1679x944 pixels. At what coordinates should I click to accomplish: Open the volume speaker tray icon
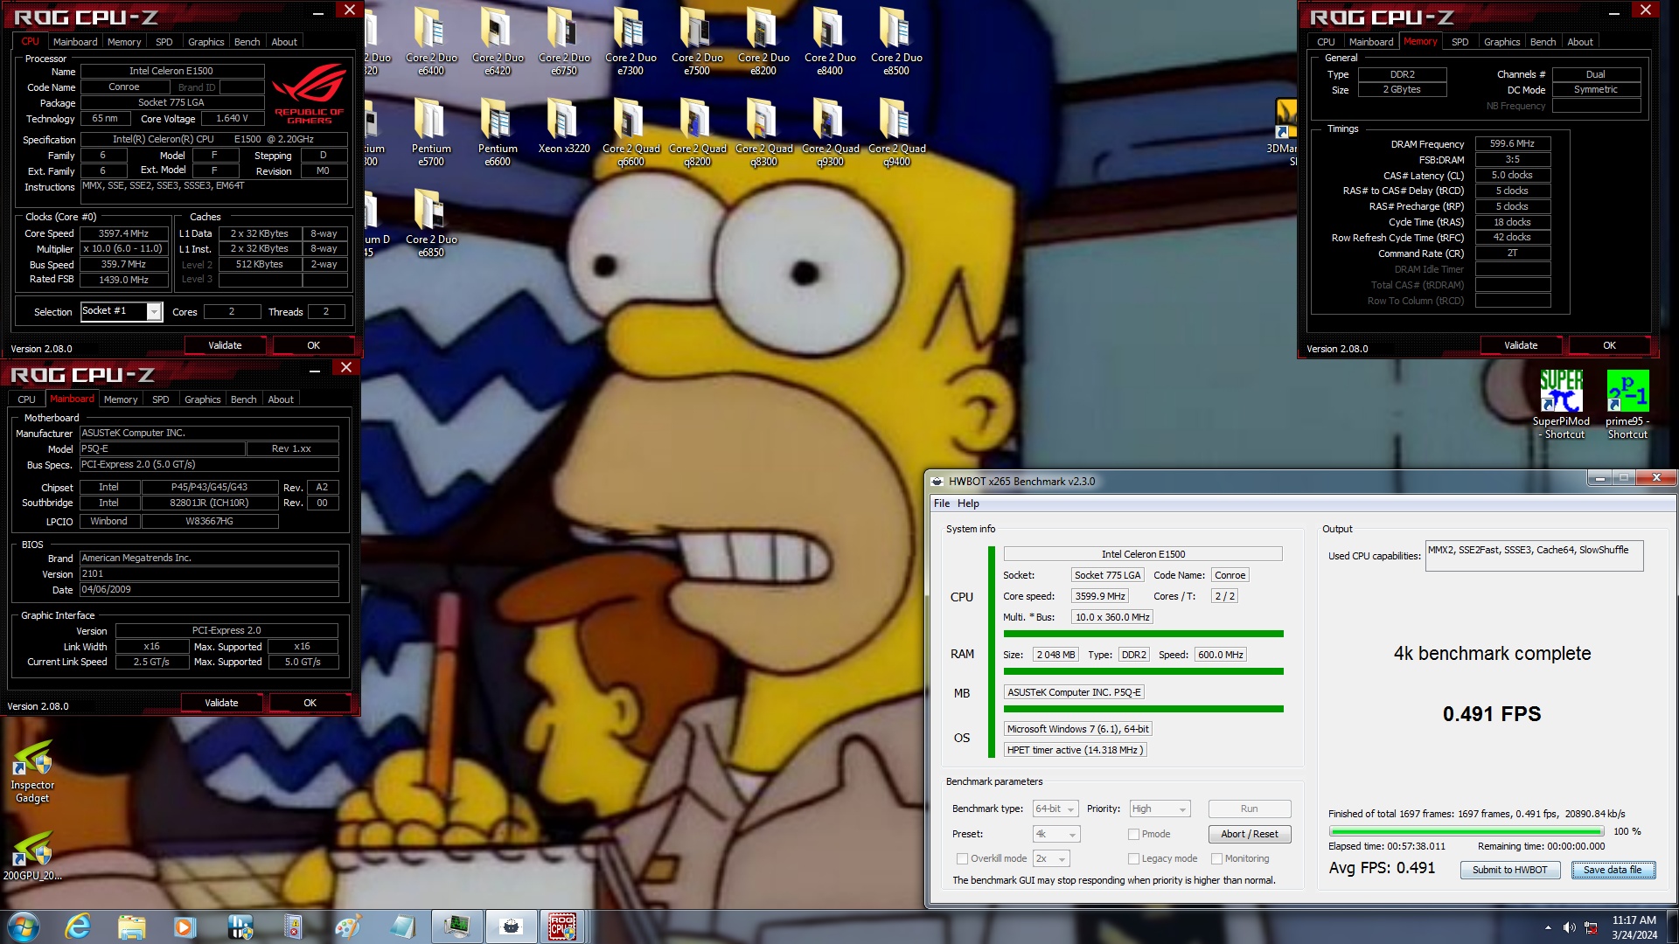pos(1570,927)
